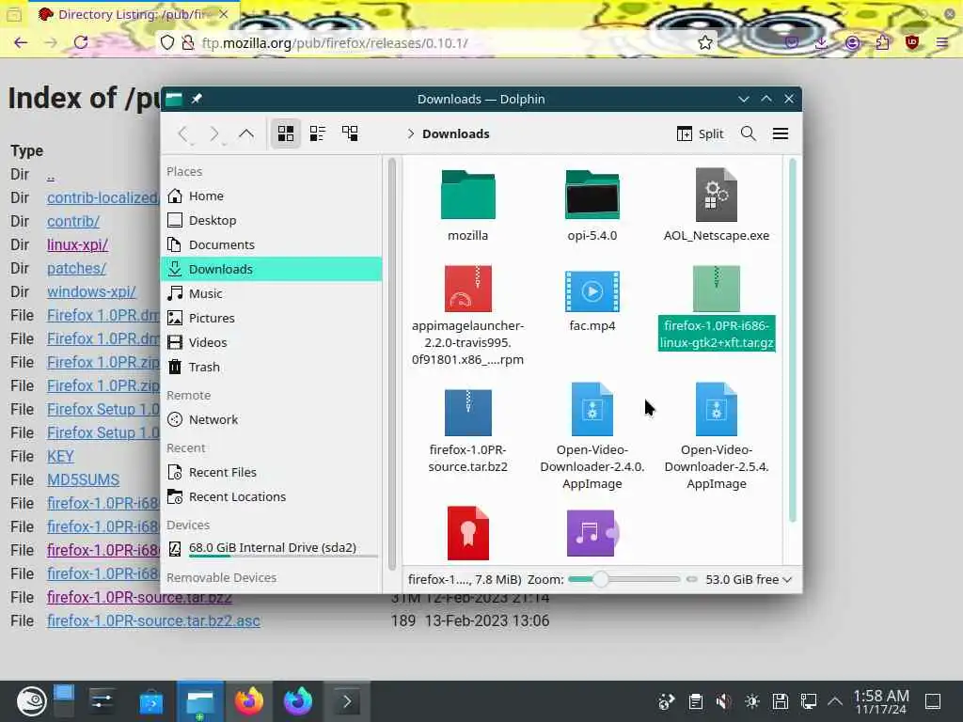Image resolution: width=963 pixels, height=722 pixels.
Task: Open Videos in Places panel
Action: (x=272, y=342)
